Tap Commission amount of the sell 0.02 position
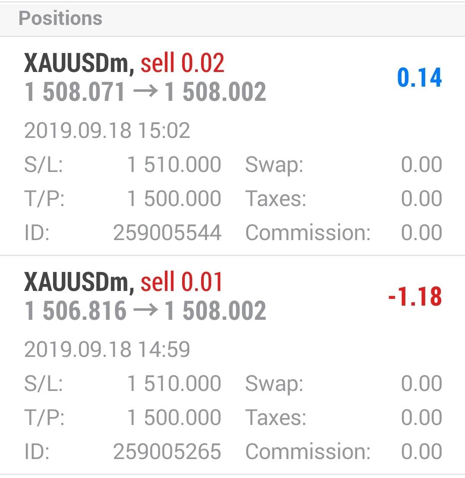This screenshot has width=465, height=478. coord(421,233)
